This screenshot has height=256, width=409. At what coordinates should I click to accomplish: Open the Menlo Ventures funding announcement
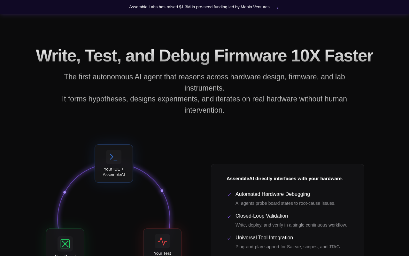point(199,7)
